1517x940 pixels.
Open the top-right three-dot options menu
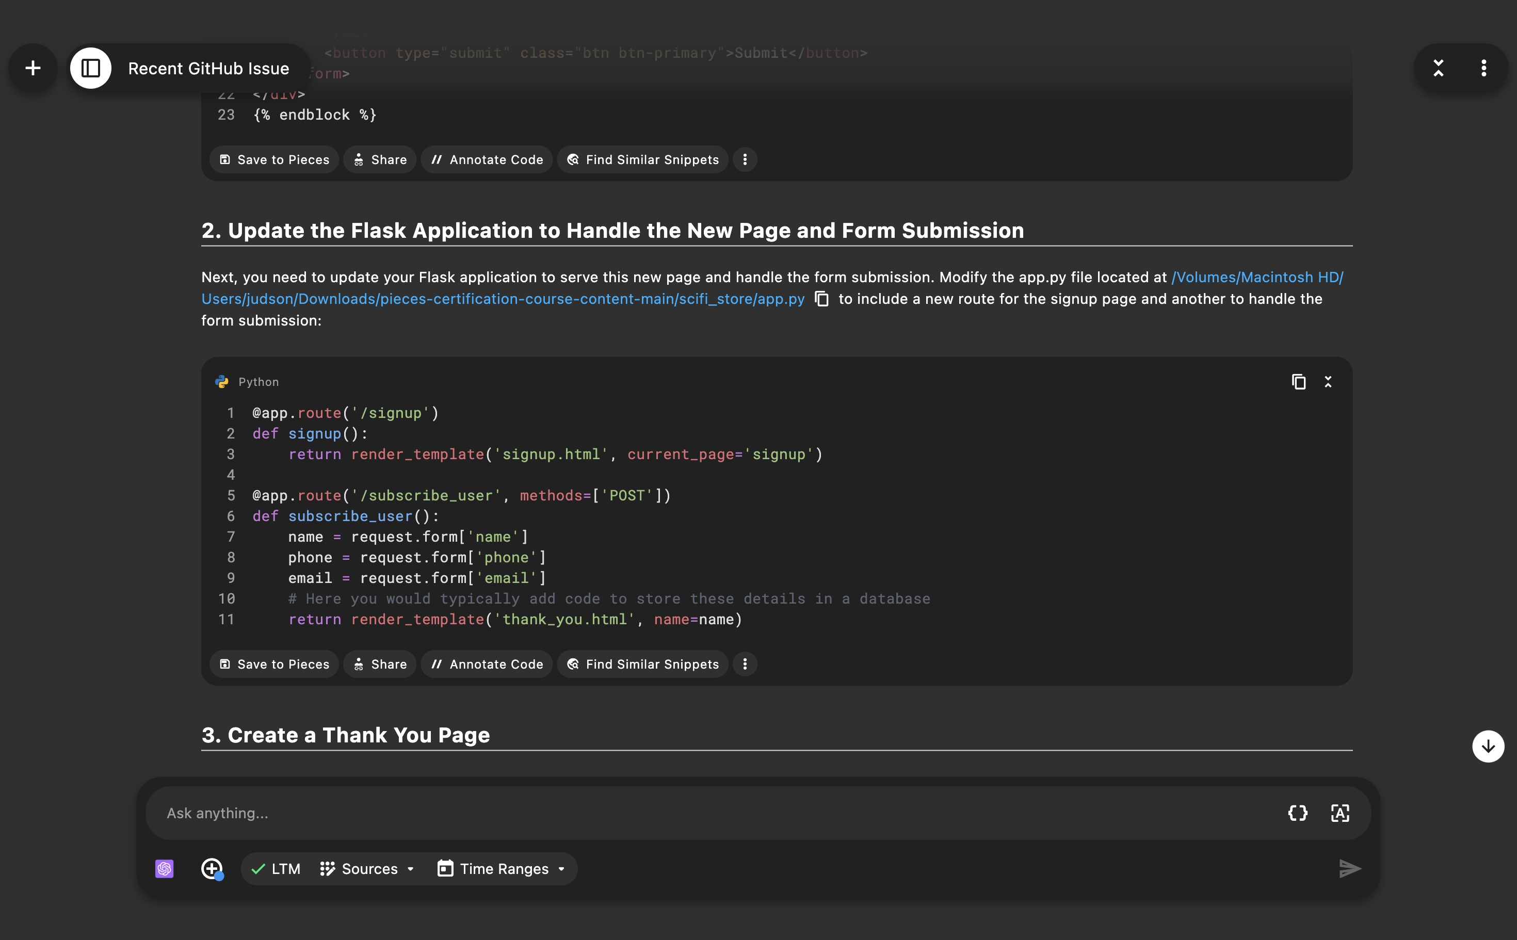point(1483,69)
